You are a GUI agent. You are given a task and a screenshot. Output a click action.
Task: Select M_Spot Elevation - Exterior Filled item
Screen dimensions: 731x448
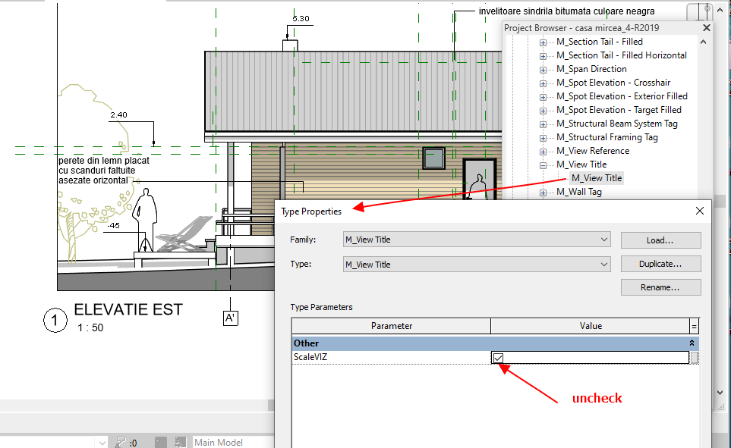point(622,96)
